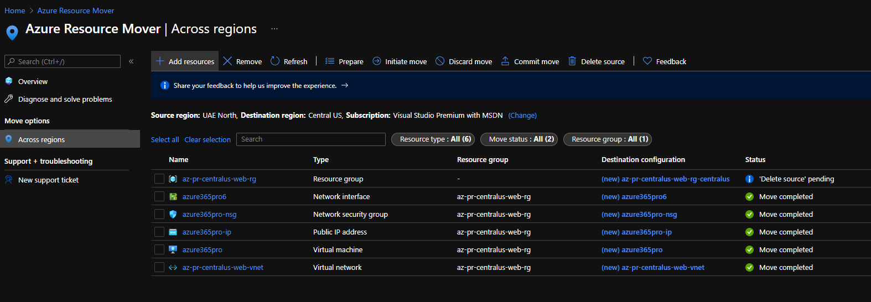Click Clear selection link

pyautogui.click(x=208, y=139)
